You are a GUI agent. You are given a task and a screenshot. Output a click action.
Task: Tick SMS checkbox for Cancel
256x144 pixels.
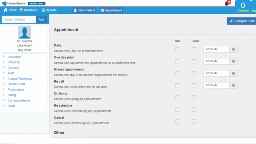click(177, 121)
